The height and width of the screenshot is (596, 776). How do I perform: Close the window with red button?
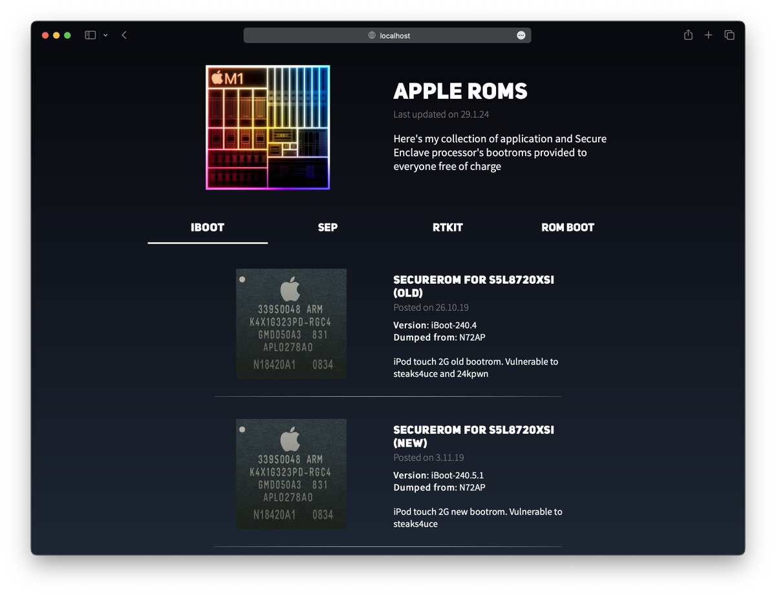45,35
